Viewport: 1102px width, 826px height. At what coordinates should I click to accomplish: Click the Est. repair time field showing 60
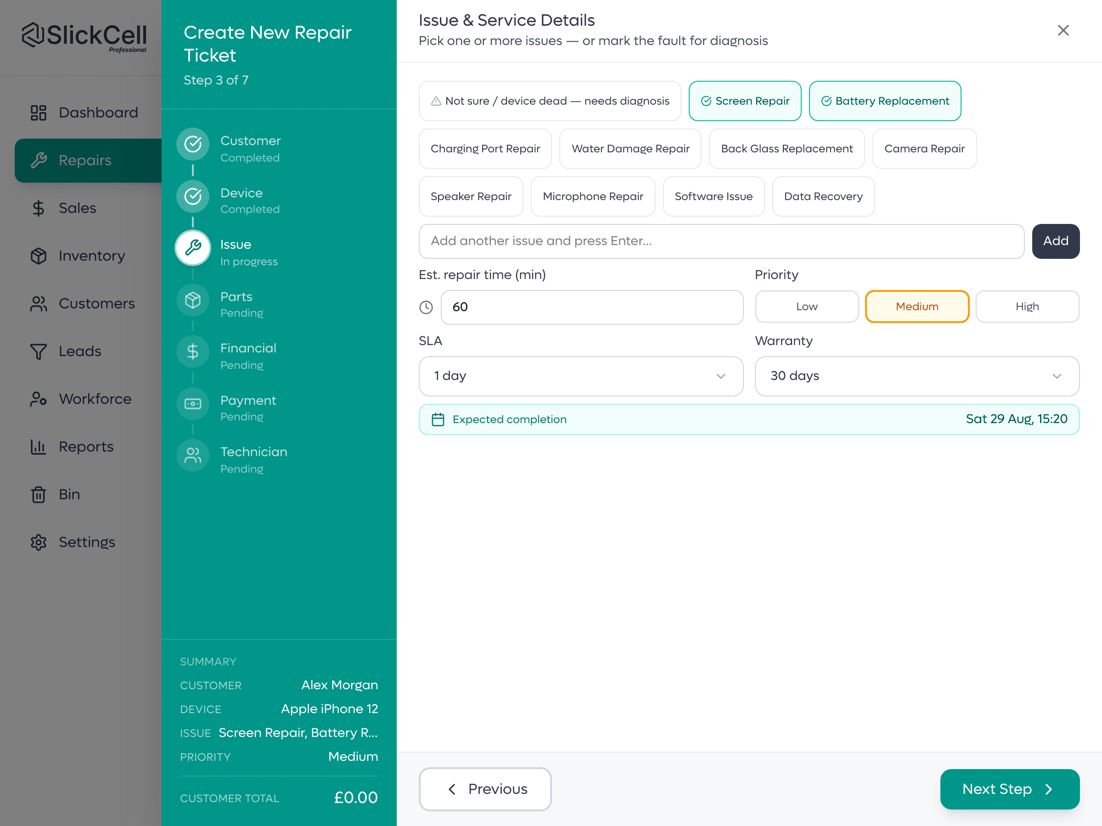[x=592, y=307]
